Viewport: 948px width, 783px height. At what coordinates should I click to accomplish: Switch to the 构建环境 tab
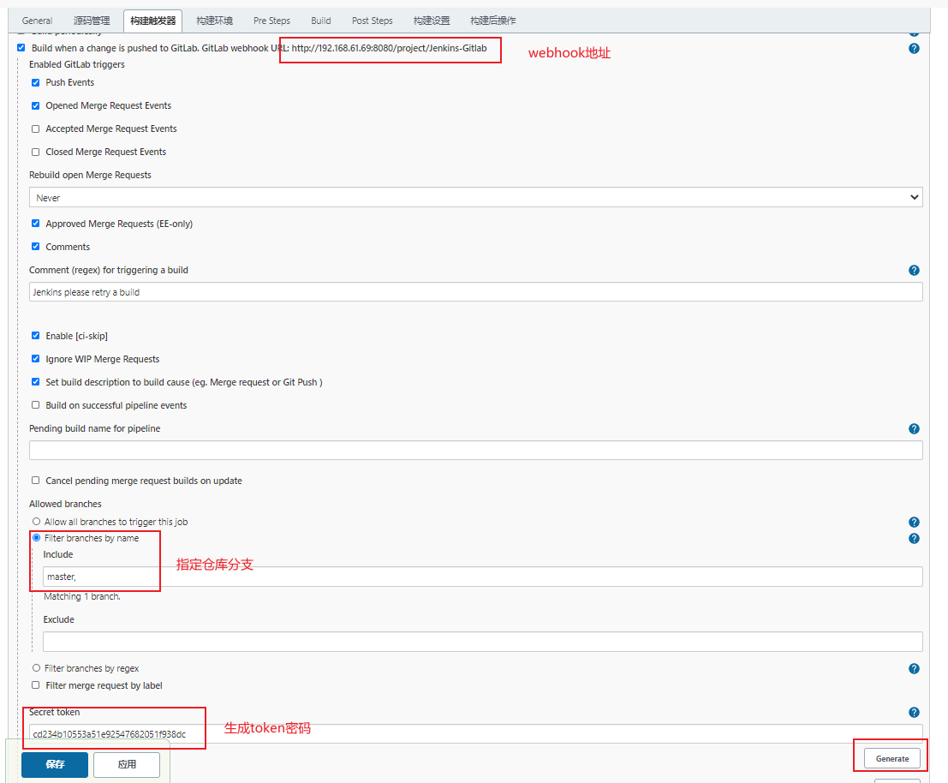coord(215,21)
